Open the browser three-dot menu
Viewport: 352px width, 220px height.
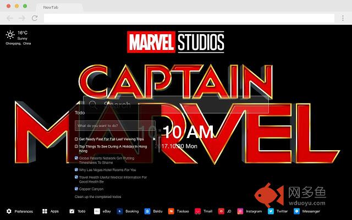[x=343, y=18]
